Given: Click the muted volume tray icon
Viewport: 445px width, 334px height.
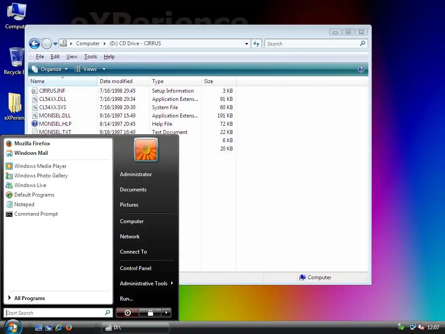Looking at the screenshot, I should click(421, 327).
